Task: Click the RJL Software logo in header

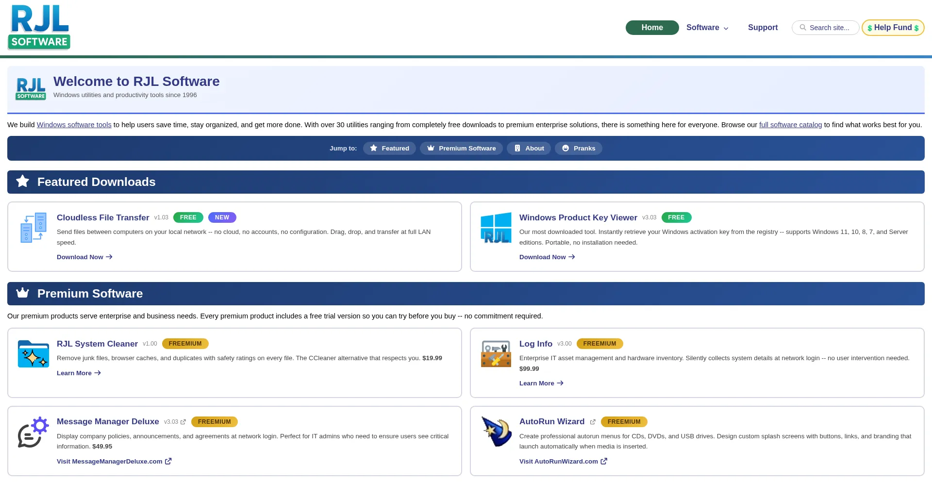Action: (x=39, y=27)
